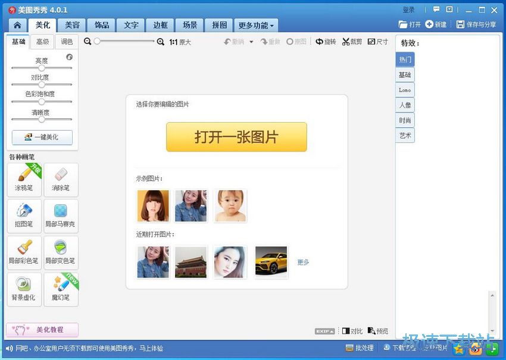Click the 裁剪 crop scissors tool
The height and width of the screenshot is (360, 506).
pos(352,42)
